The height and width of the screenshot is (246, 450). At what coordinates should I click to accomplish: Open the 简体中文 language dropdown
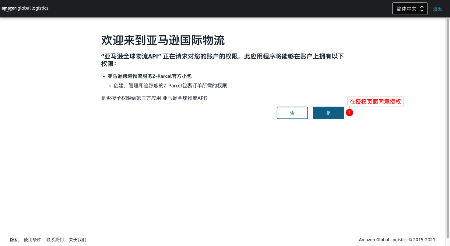410,9
